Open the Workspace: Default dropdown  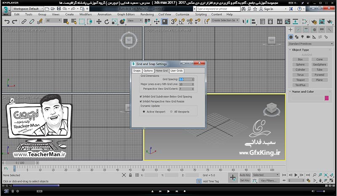(28, 9)
